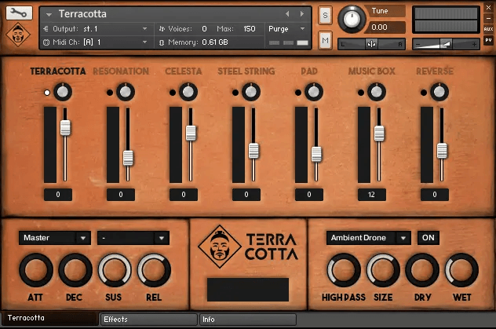Adjust the DEC decay knob

(75, 270)
